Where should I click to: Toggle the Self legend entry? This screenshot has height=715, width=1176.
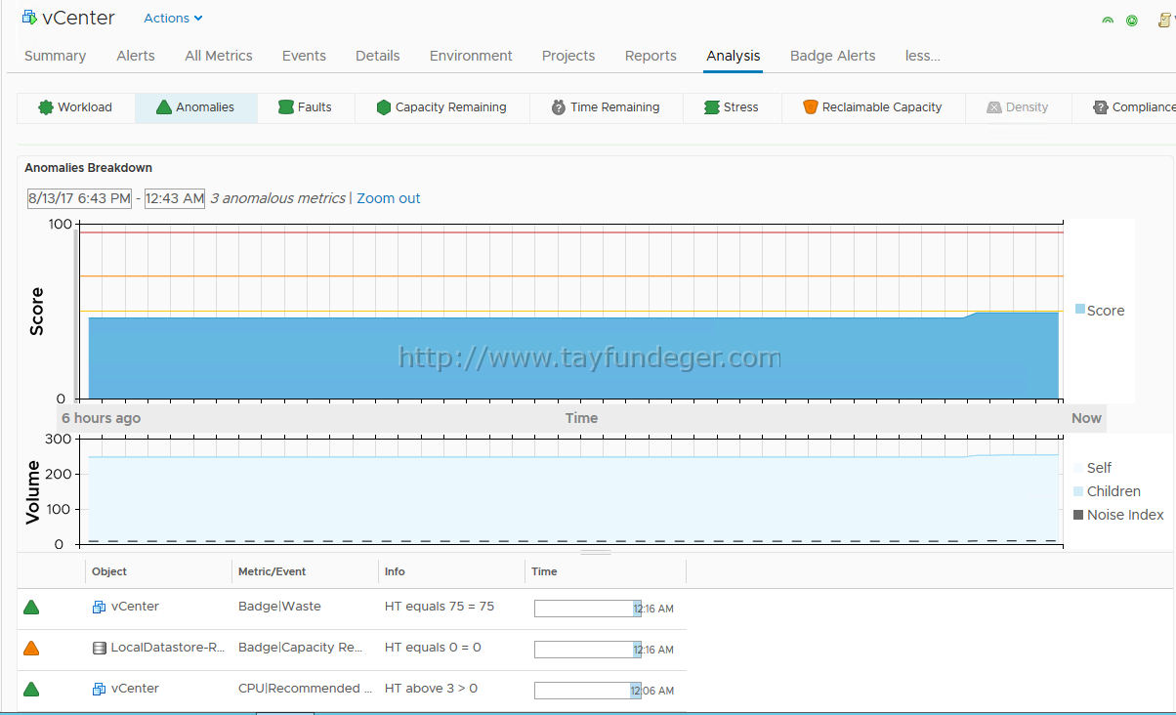(1093, 468)
